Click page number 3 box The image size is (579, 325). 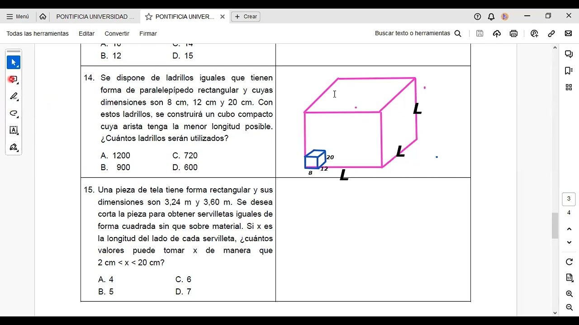[569, 199]
